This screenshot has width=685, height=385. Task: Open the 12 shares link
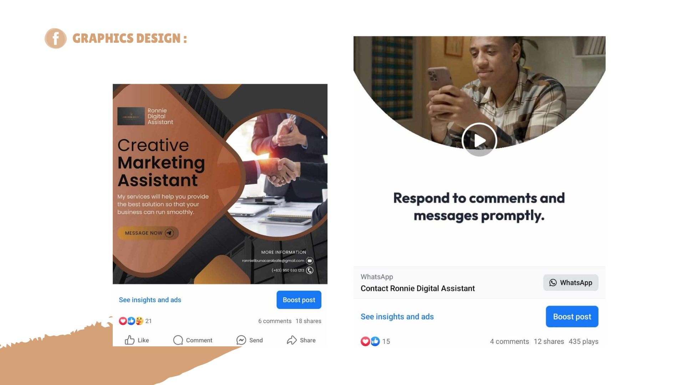[549, 341]
